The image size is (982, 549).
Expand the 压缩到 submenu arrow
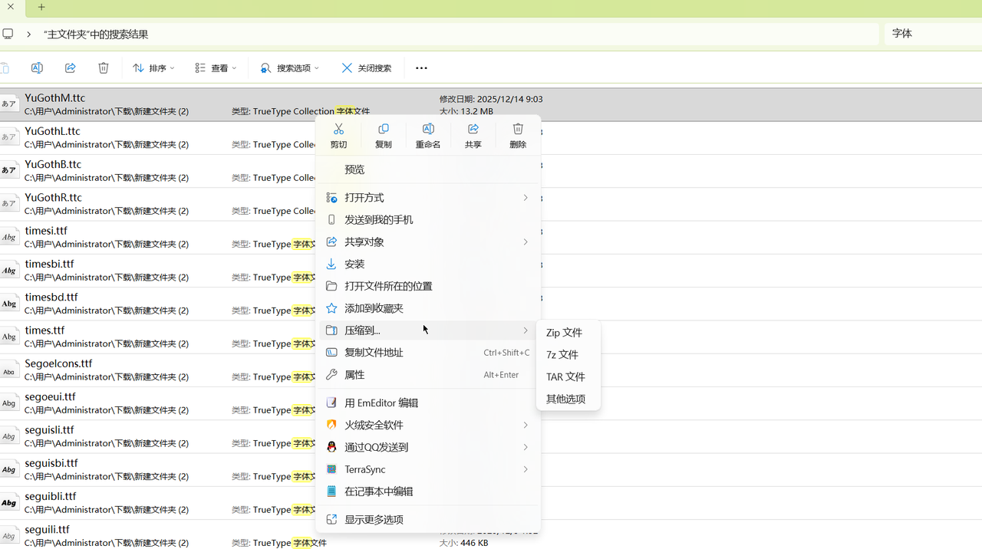[x=526, y=330]
